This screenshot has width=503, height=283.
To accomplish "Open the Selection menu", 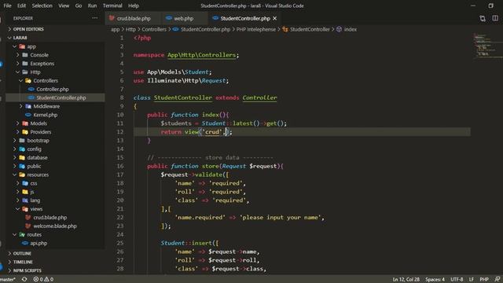I will coord(42,6).
